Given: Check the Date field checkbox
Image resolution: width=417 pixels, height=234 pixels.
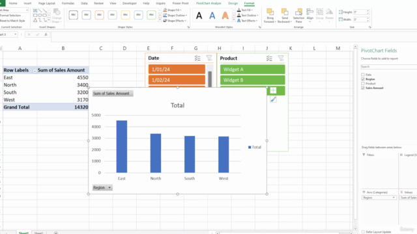Looking at the screenshot, I should pos(363,75).
